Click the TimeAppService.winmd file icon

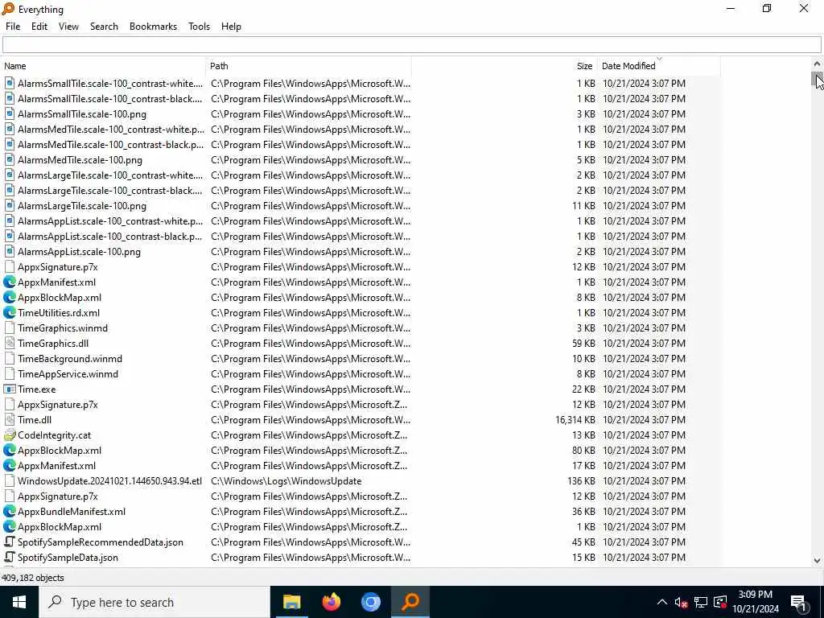click(x=9, y=373)
